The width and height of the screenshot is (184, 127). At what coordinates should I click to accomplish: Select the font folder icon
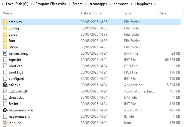(x=5, y=41)
